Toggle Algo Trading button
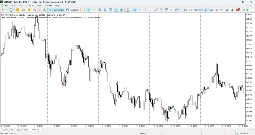Image resolution: width=255 pixels, height=135 pixels. (57, 10)
